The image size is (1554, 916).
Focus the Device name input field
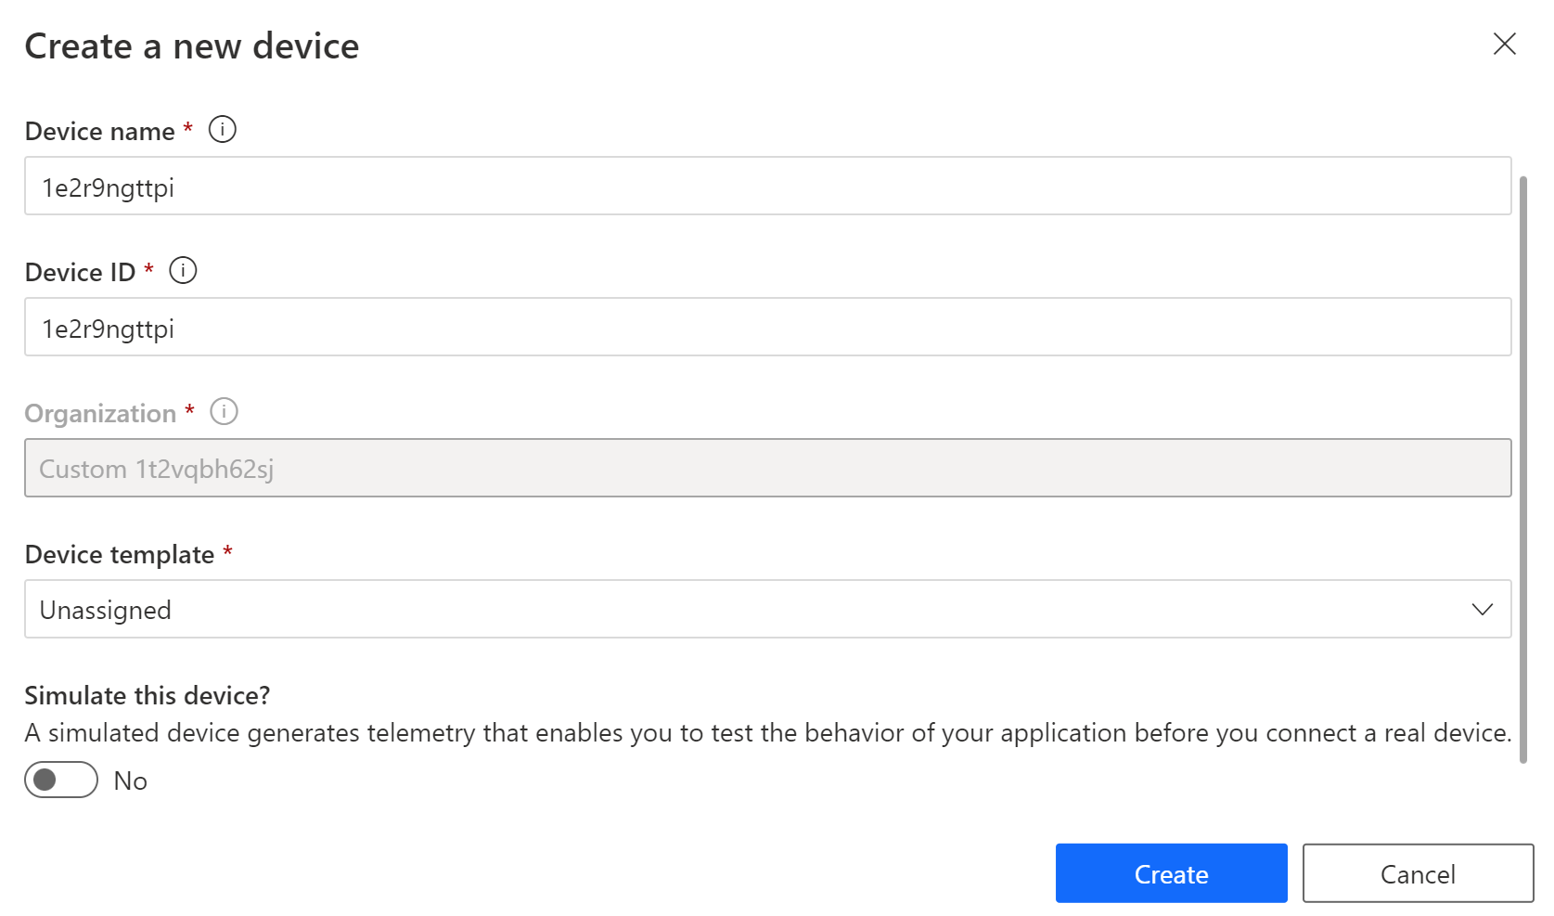click(x=768, y=186)
